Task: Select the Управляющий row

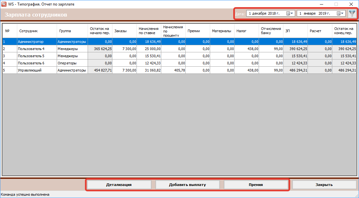Action: click(x=179, y=70)
